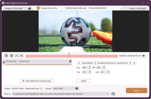This screenshot has height=99, width=151.
Task: Close the Video Watermark Remover window
Action: [x=148, y=3]
